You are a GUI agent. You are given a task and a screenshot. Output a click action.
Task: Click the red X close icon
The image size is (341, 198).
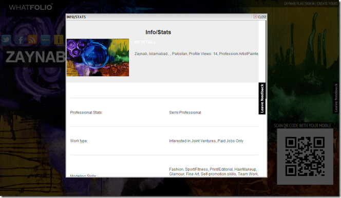pos(255,16)
